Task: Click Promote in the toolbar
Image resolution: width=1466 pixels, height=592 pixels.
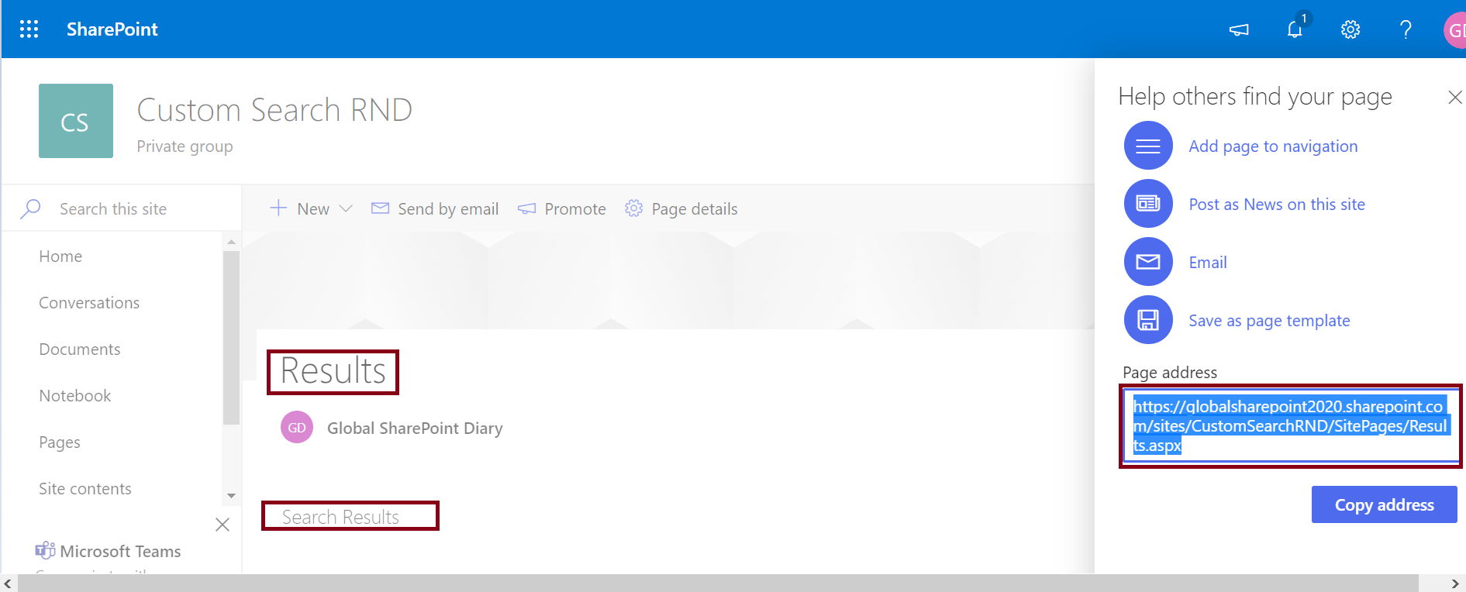Action: (x=575, y=208)
